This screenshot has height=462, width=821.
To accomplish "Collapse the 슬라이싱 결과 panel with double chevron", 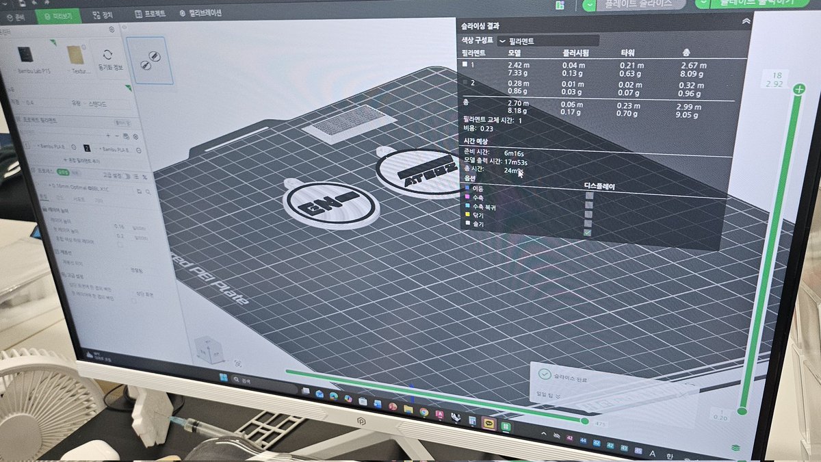I will coord(745,22).
